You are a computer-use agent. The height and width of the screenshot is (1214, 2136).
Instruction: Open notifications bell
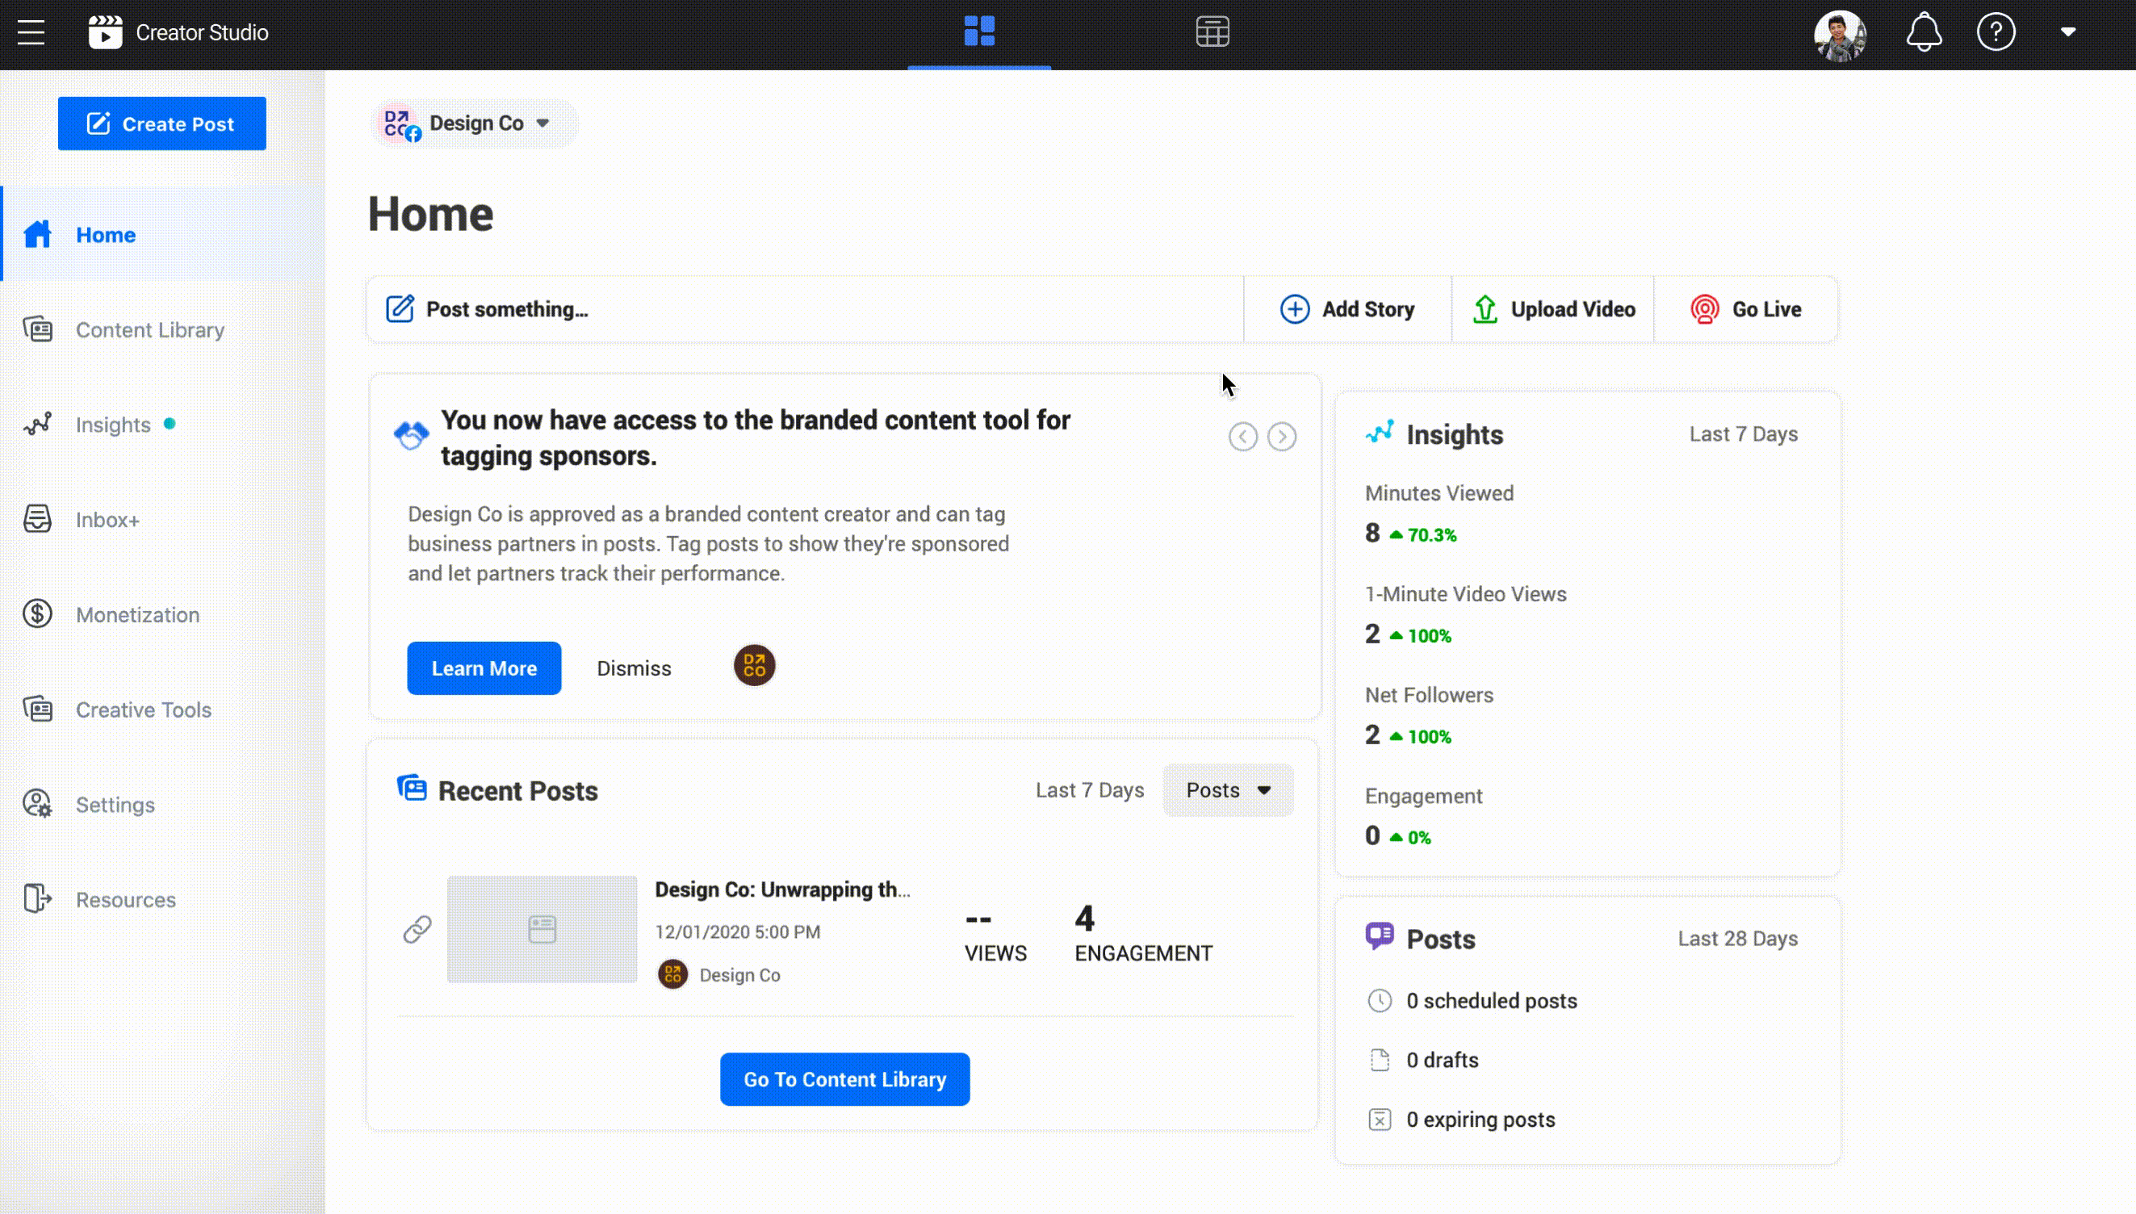pos(1924,32)
